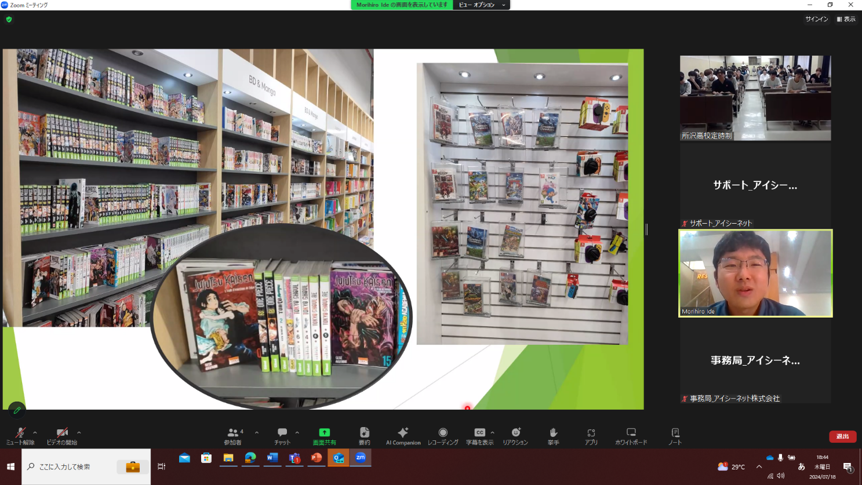Click the microphone tray icon

click(781, 458)
